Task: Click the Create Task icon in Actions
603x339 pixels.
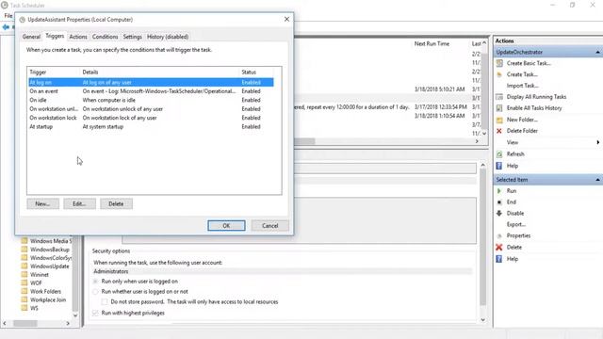Action: pos(499,74)
